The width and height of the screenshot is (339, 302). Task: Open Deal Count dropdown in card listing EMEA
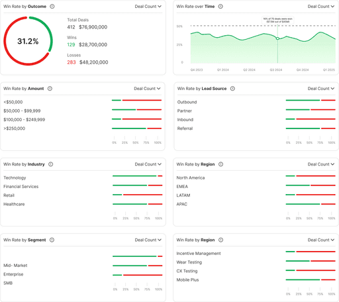pos(321,164)
